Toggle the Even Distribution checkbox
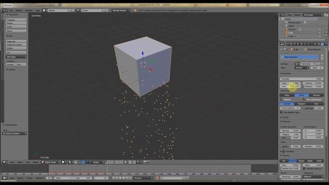 tap(304, 99)
